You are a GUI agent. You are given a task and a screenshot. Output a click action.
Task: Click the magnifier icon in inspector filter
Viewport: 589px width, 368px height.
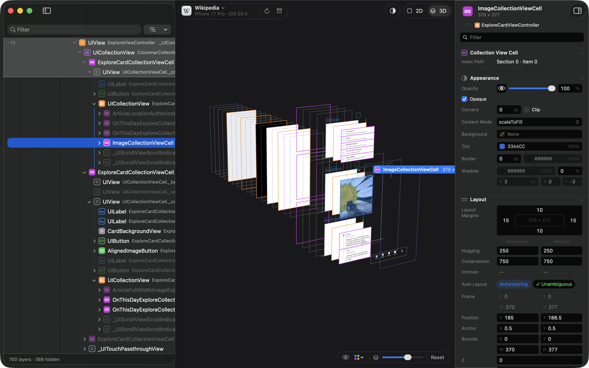[465, 37]
